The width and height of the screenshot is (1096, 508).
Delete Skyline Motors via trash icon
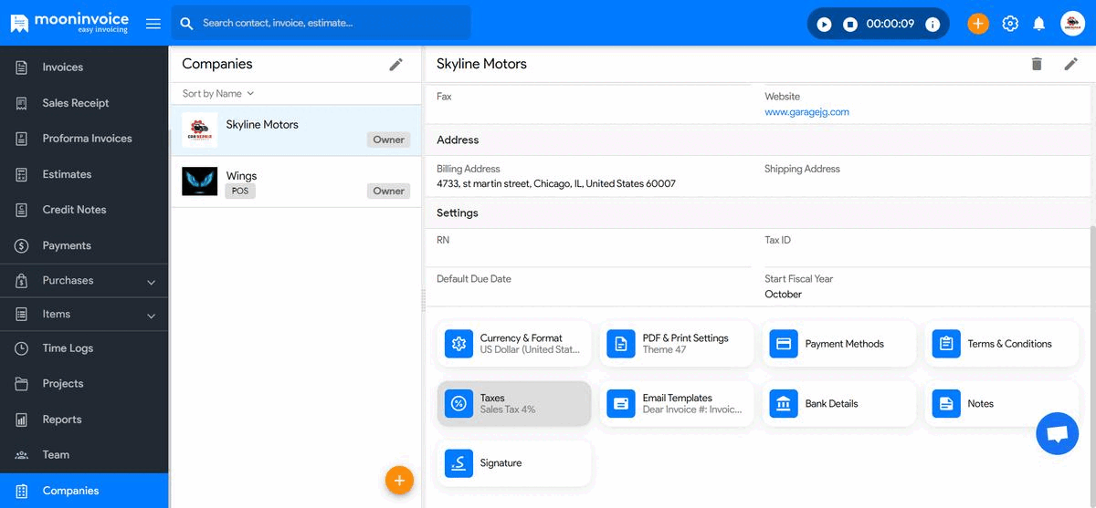pos(1037,64)
